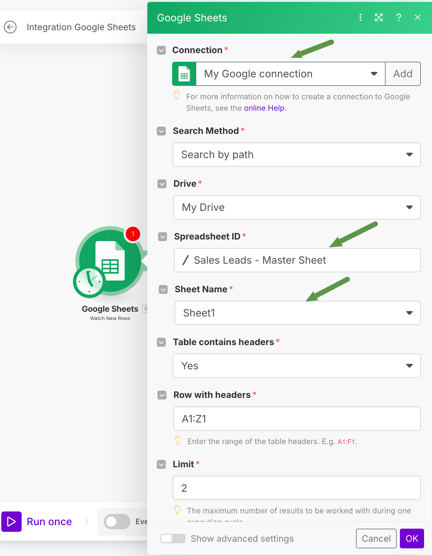This screenshot has height=556, width=432.
Task: Click the Run once label
Action: coord(49,522)
